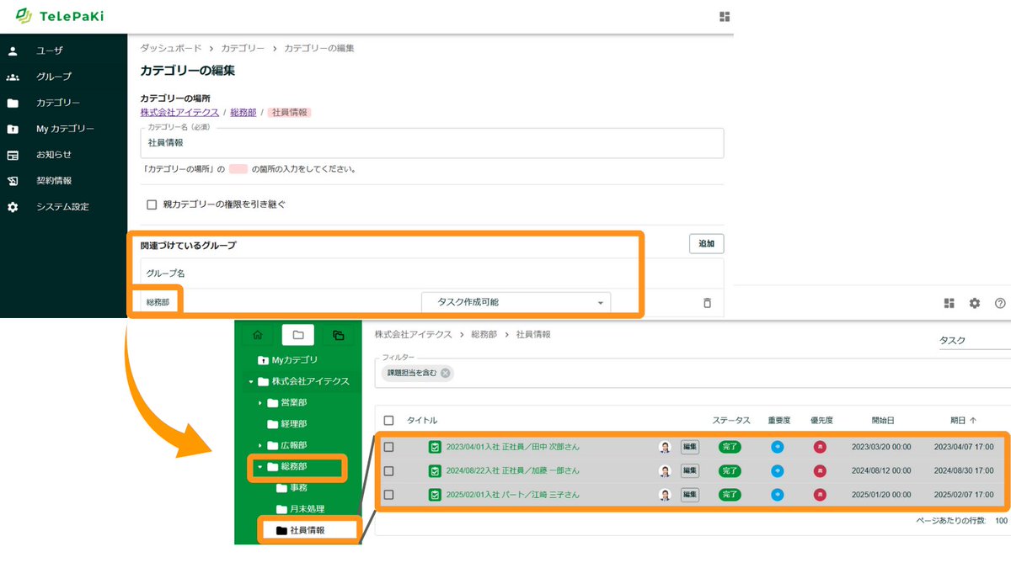Click the dashboard grid icon in top header

(x=725, y=17)
